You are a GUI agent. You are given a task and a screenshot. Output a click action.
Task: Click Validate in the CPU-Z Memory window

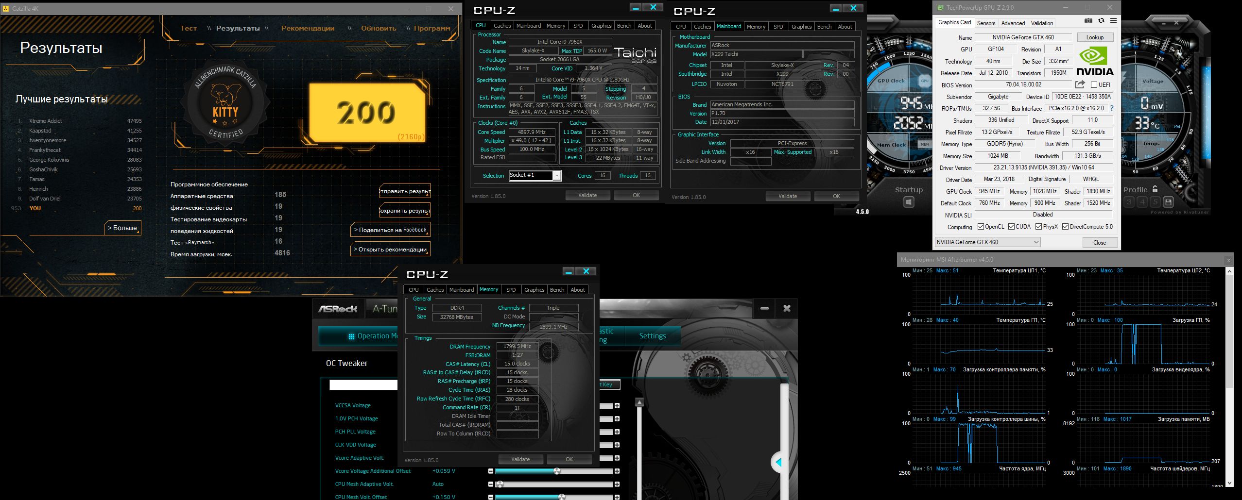click(x=520, y=459)
